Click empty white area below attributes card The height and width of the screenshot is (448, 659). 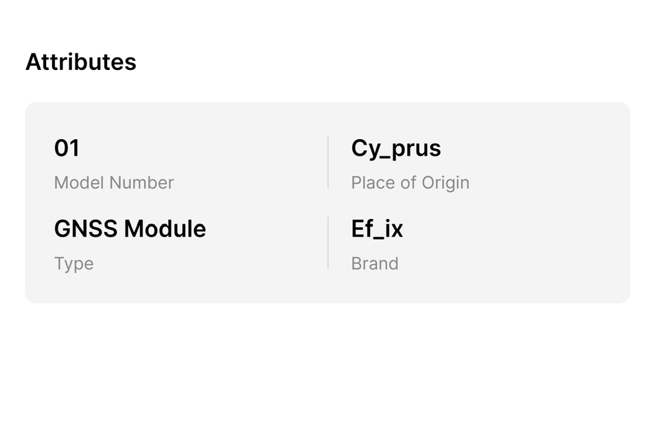(x=329, y=377)
